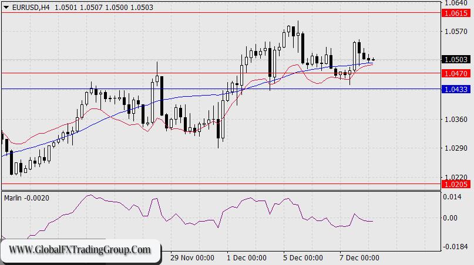
Task: Click the 0.014 Marlin scale value
Action: pos(452,197)
